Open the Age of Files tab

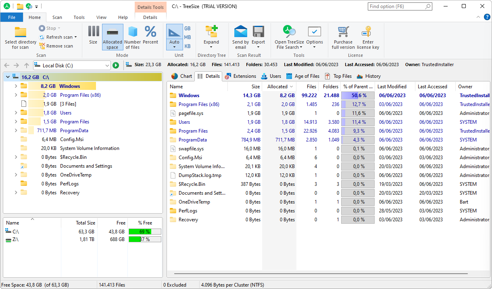tap(302, 76)
